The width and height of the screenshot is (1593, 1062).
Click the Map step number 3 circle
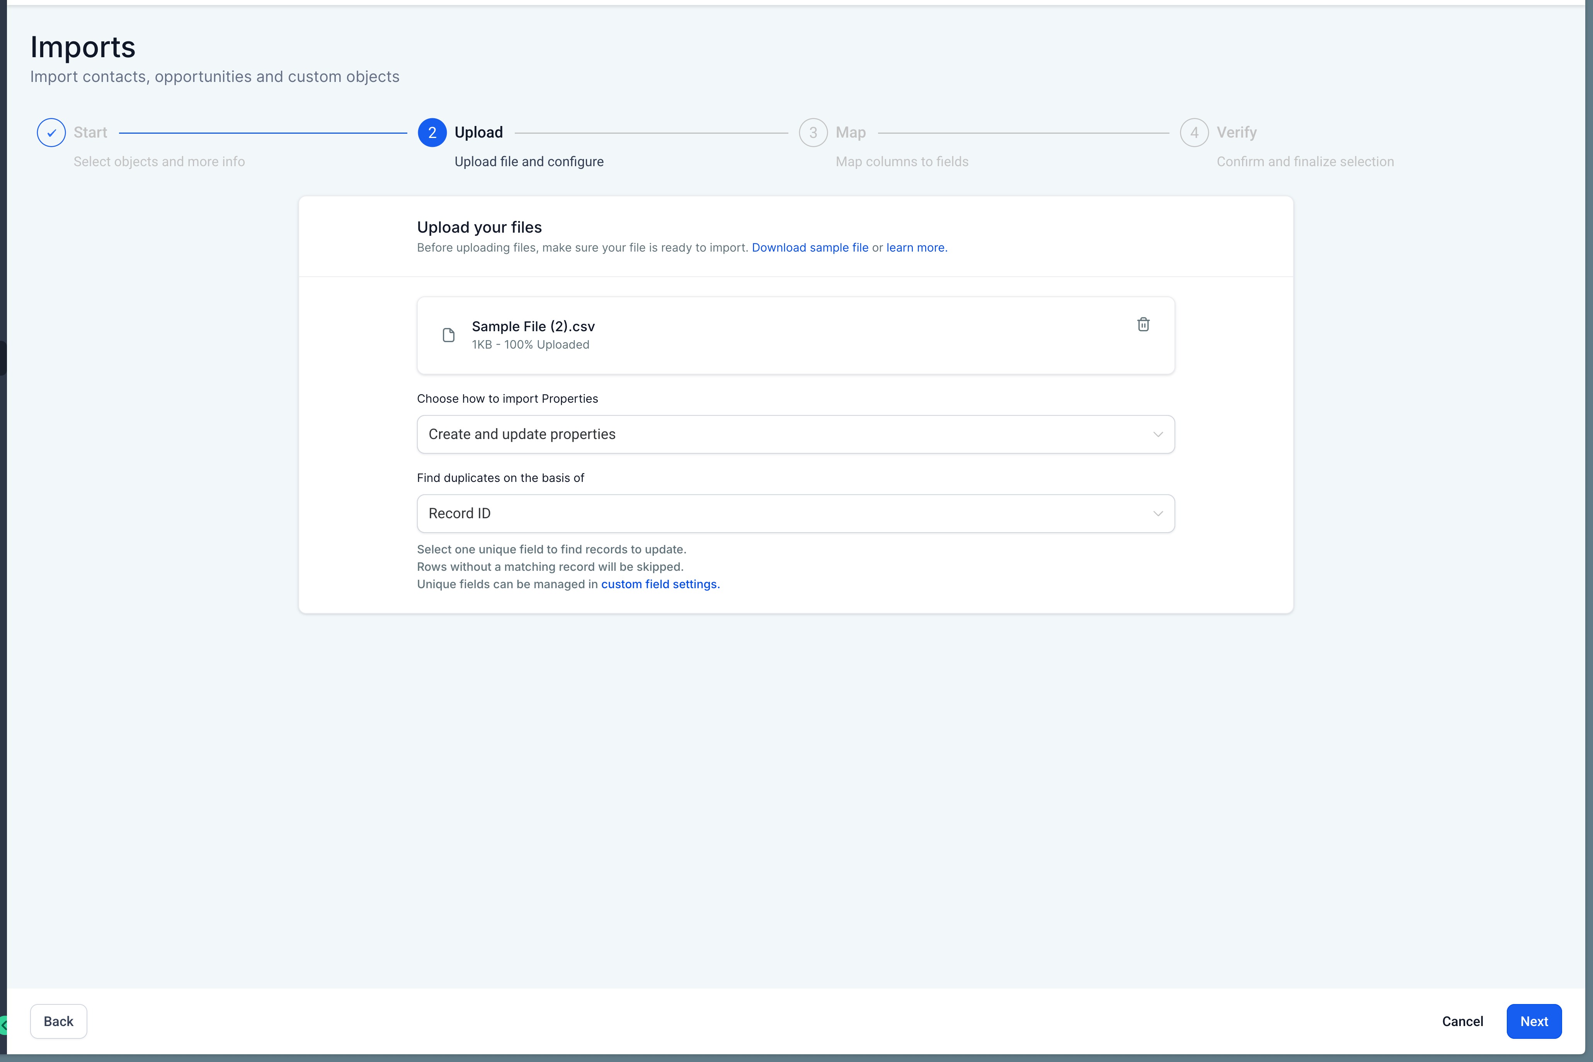click(x=813, y=133)
